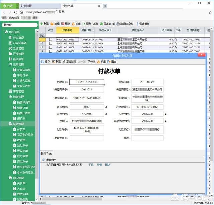Image resolution: width=214 pixels, height=205 pixels.
Task: Expand 开发管理 in the sidebar
Action: click(x=16, y=54)
